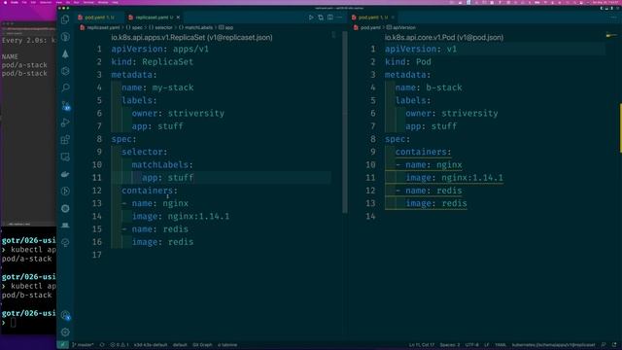Open the Docker whale view
622x350 pixels.
pyautogui.click(x=65, y=174)
